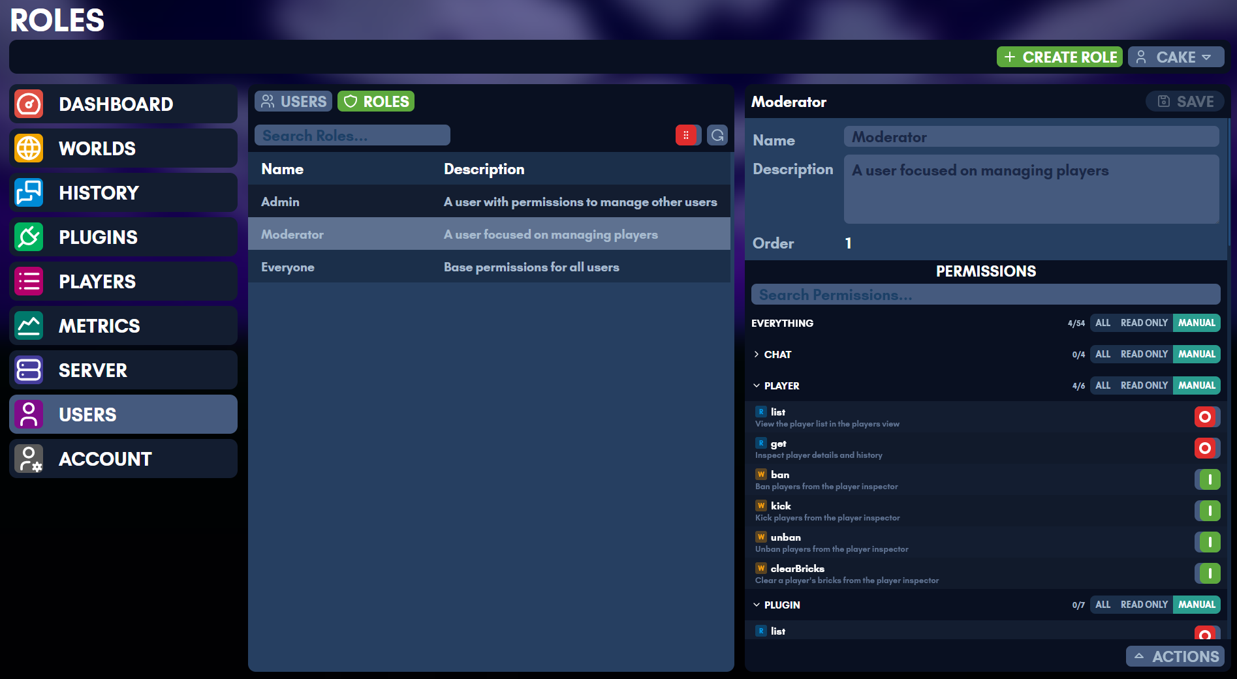1237x679 pixels.
Task: Click the W badge next to ban
Action: click(761, 474)
